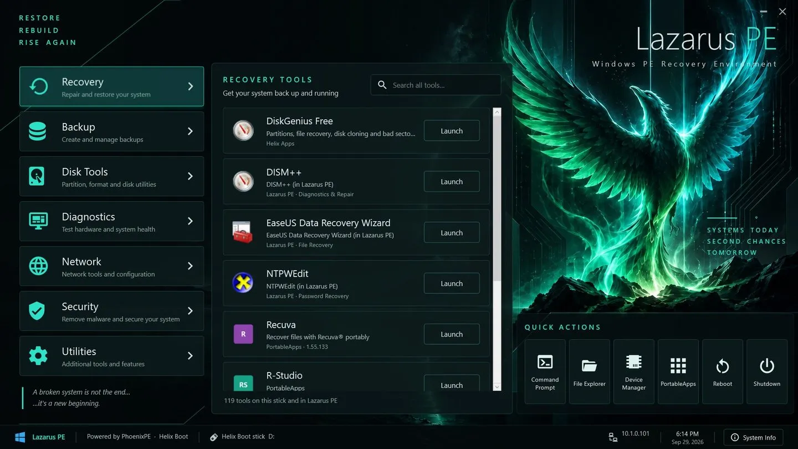Screen dimensions: 798x449
Task: Focus the Search all tools field
Action: 436,85
